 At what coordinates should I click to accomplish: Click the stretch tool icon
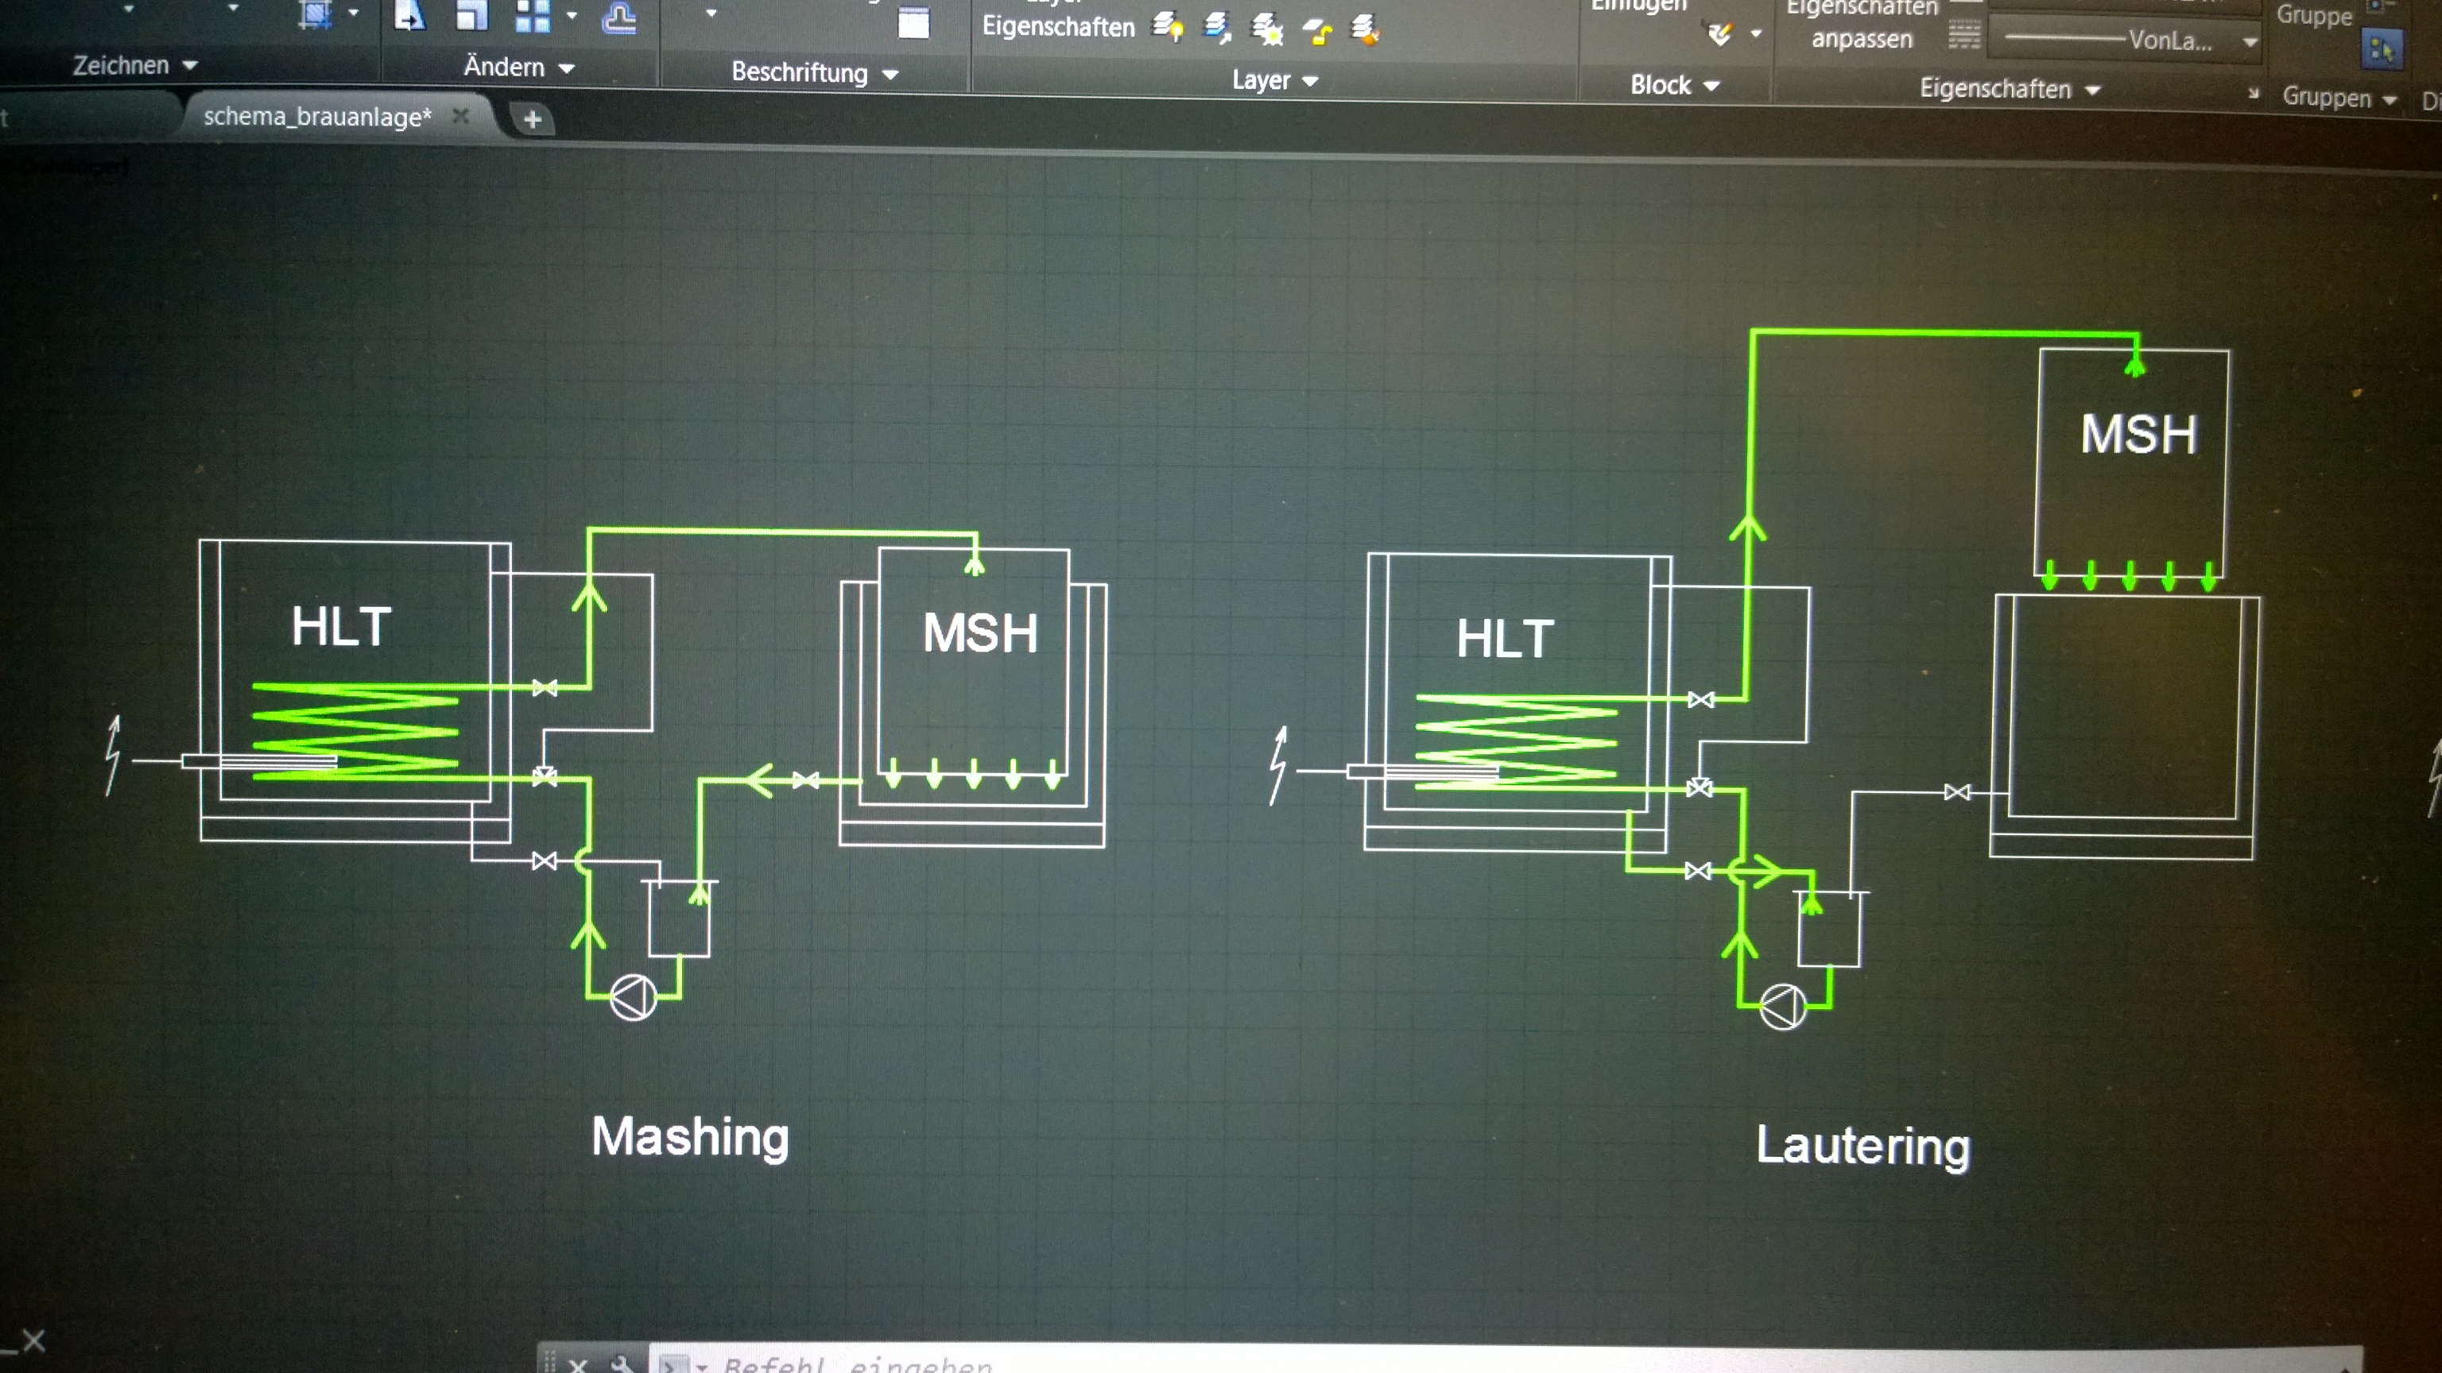pos(409,15)
